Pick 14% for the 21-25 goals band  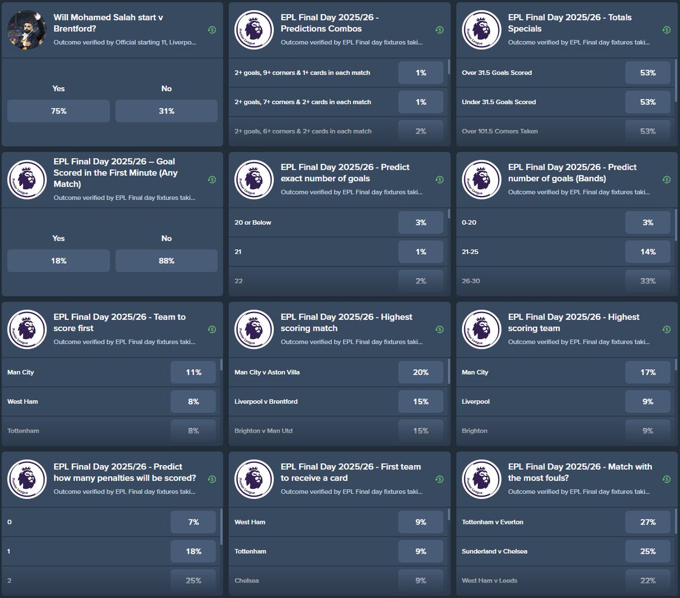point(648,252)
